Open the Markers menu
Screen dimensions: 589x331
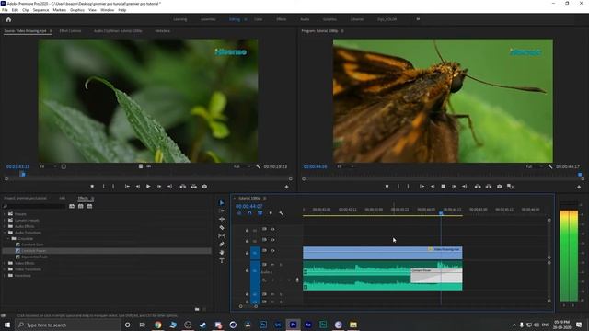point(59,10)
